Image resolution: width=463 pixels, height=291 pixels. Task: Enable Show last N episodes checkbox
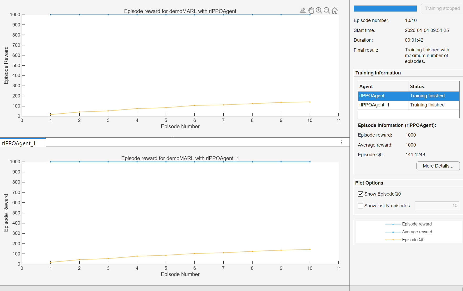coord(361,206)
